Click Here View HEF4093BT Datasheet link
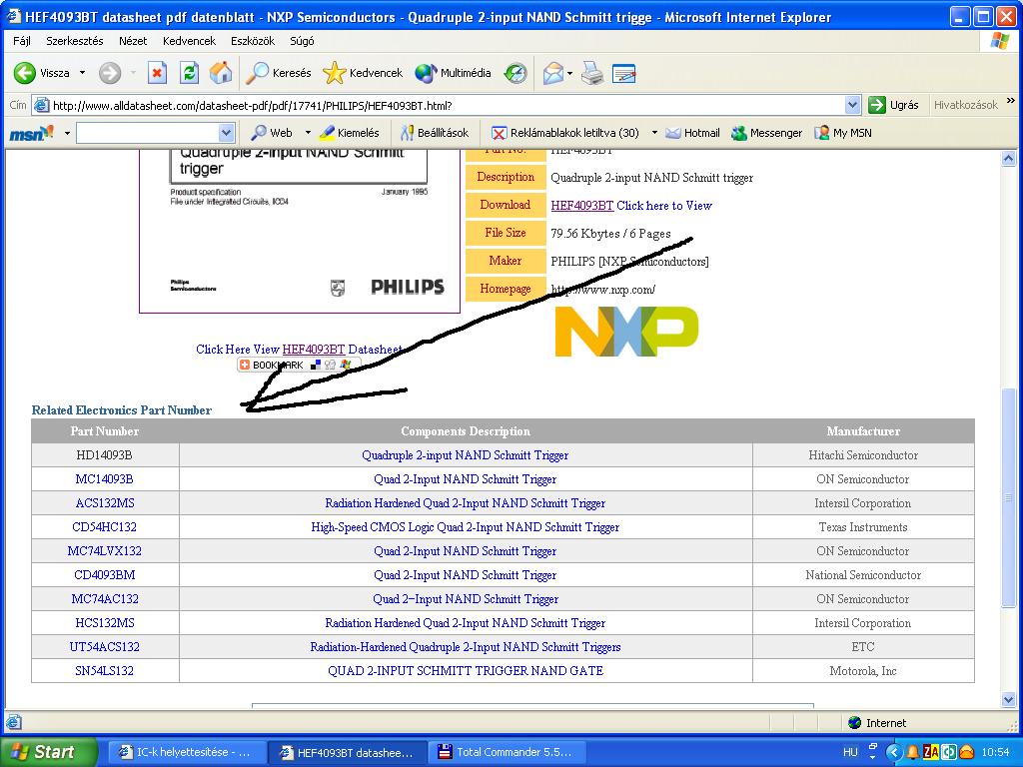Viewport: 1023px width, 767px height. pos(299,350)
